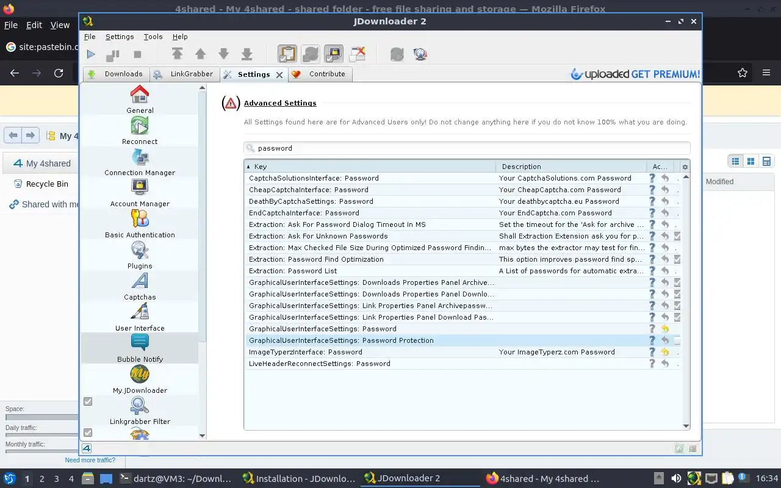The width and height of the screenshot is (781, 488).
Task: Open Account Manager in the sidebar
Action: coord(140,193)
